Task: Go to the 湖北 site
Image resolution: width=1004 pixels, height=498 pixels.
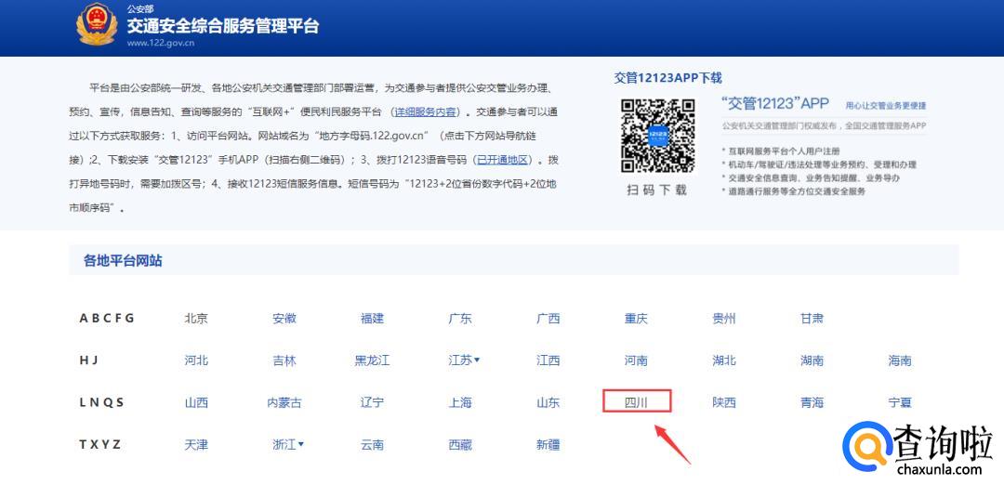Action: (724, 360)
